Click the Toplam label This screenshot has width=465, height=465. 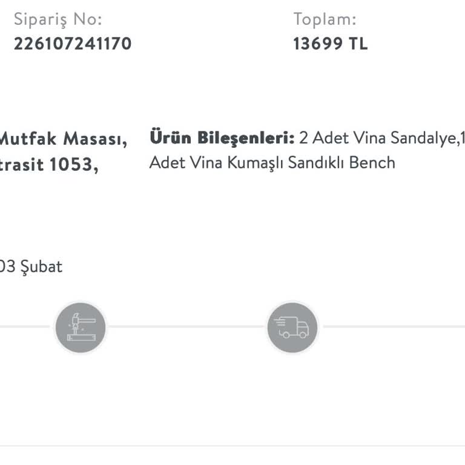[x=325, y=19]
